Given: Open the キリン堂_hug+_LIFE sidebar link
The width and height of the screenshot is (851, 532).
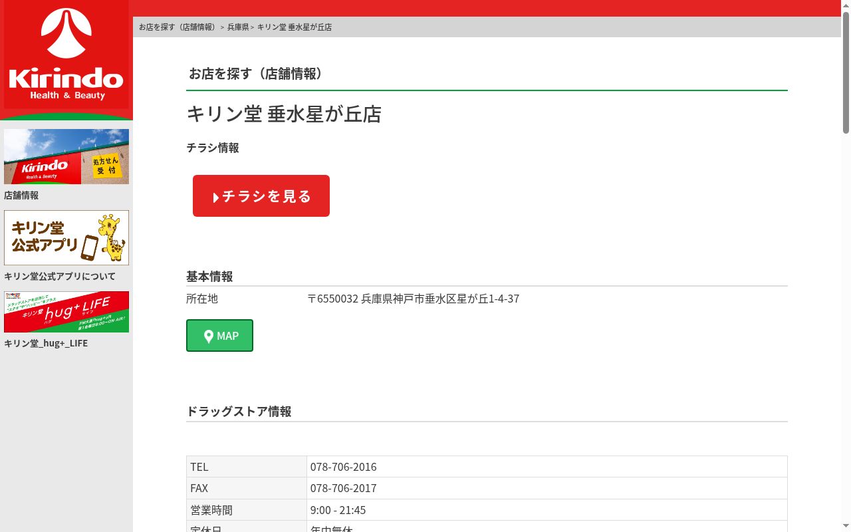Looking at the screenshot, I should [46, 343].
